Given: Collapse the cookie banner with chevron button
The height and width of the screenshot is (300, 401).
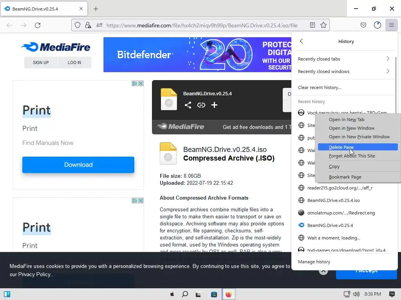Looking at the screenshot, I should (x=323, y=271).
